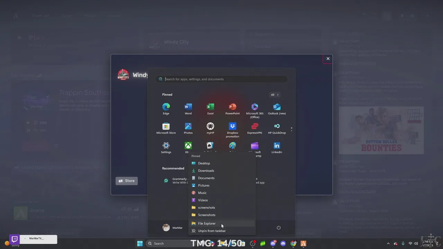The height and width of the screenshot is (249, 443).
Task: Open Videos from the jump list
Action: (222, 200)
